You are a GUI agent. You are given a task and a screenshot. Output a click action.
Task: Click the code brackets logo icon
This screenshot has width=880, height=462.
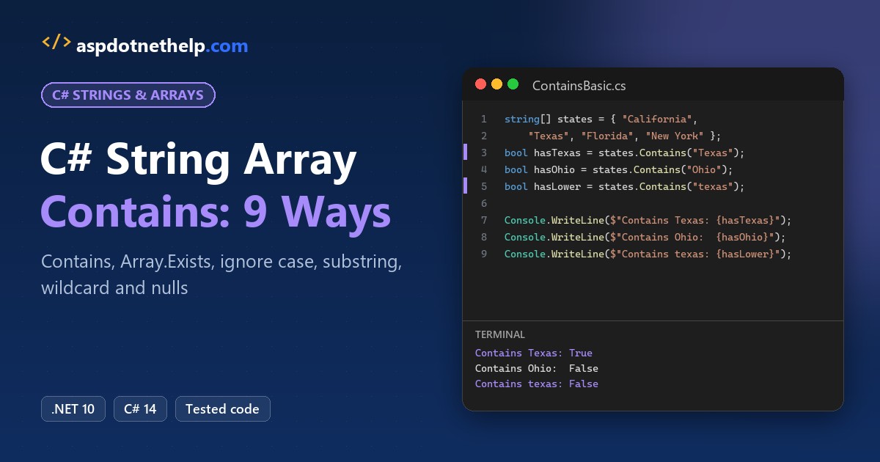56,43
